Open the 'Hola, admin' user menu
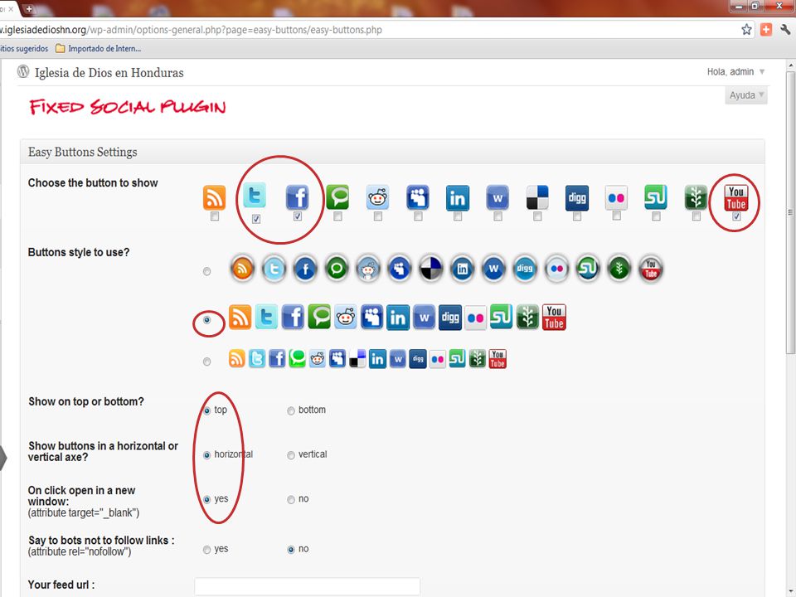This screenshot has width=796, height=597. (x=735, y=72)
